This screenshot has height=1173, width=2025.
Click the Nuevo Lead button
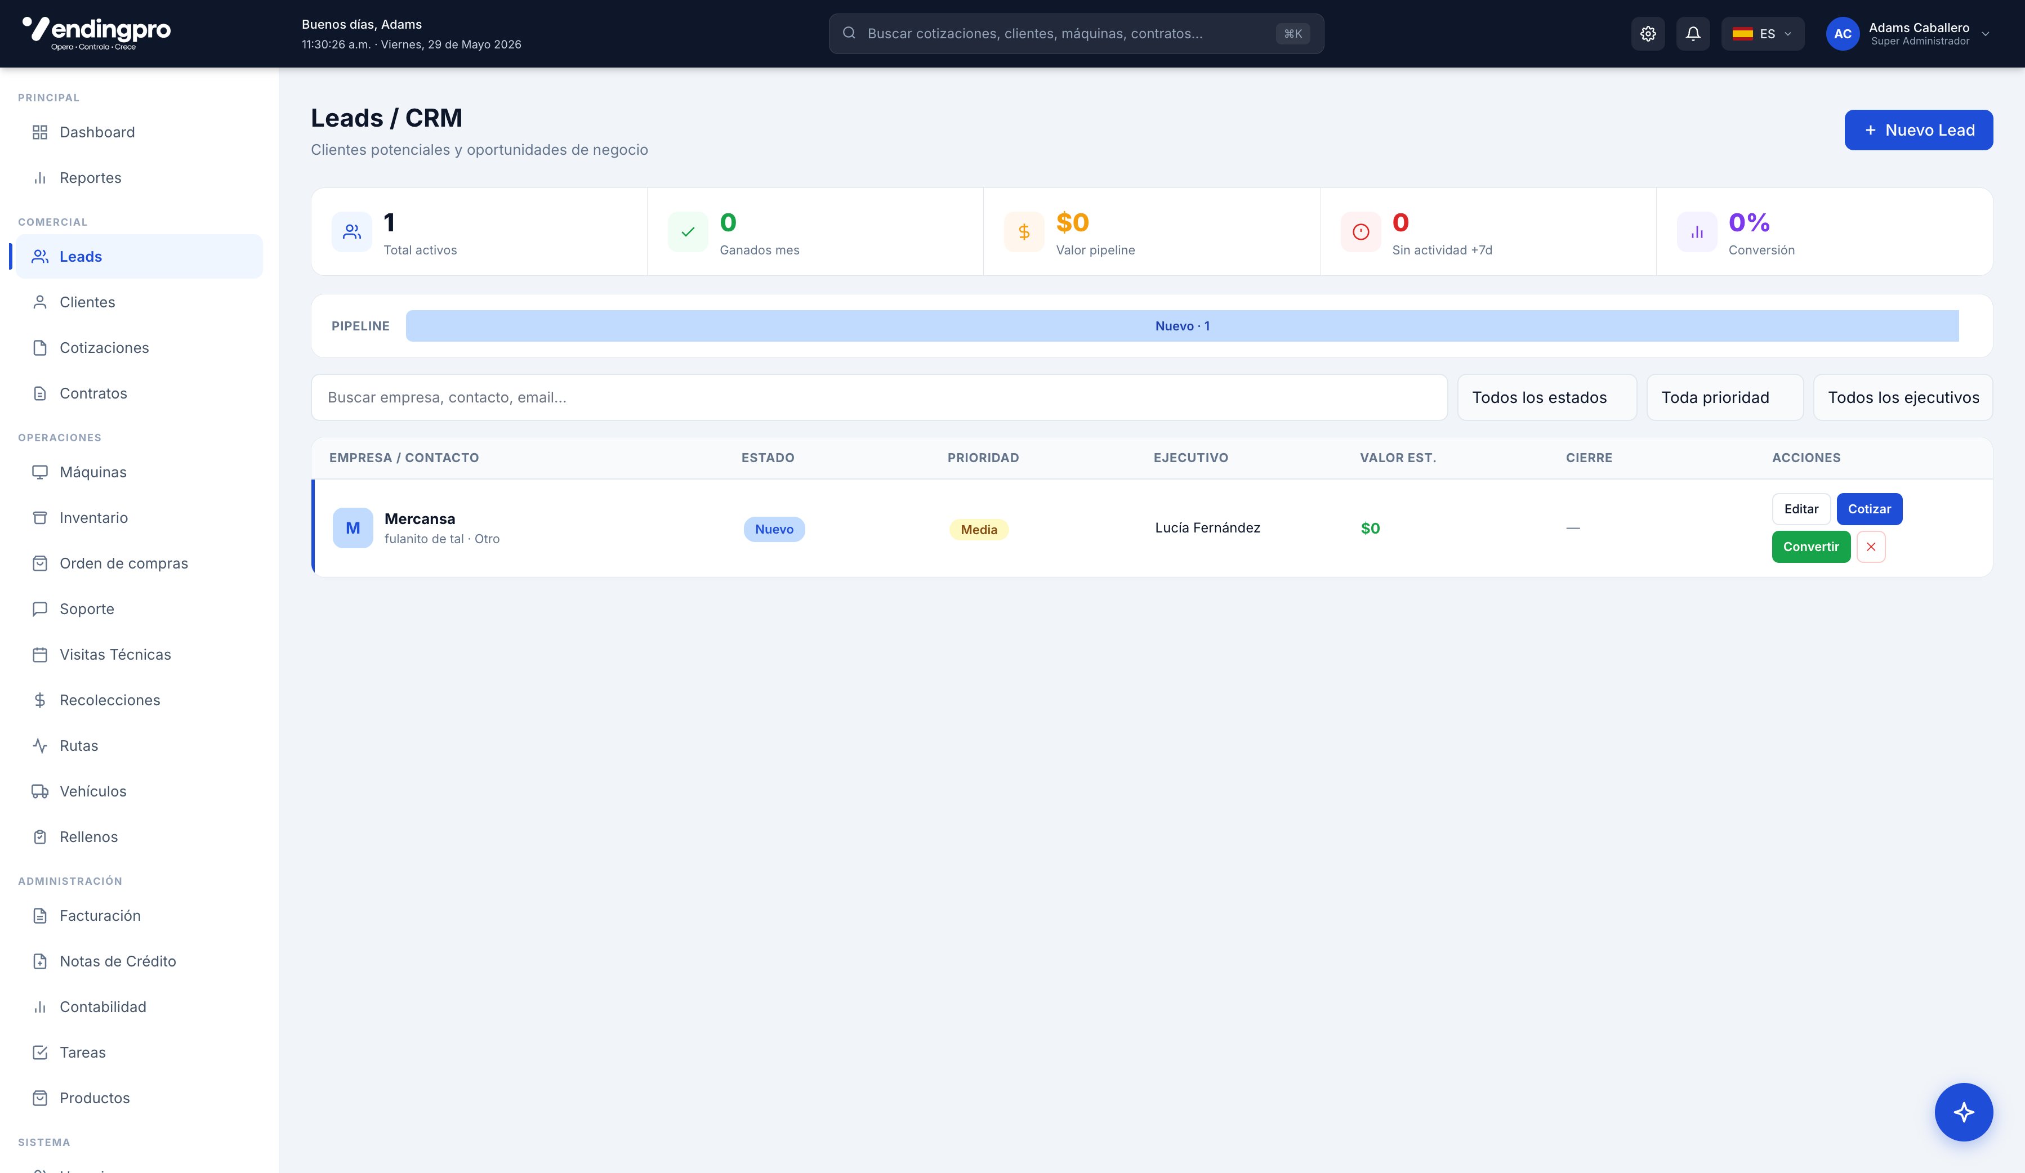[x=1918, y=130]
